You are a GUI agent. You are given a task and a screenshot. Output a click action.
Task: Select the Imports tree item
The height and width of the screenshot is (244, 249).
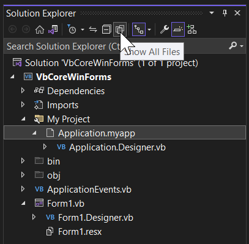(63, 105)
